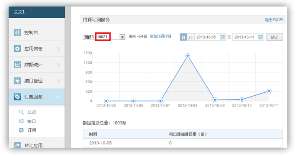Click the 确定 confirm button
296x156 pixels.
pos(274,37)
